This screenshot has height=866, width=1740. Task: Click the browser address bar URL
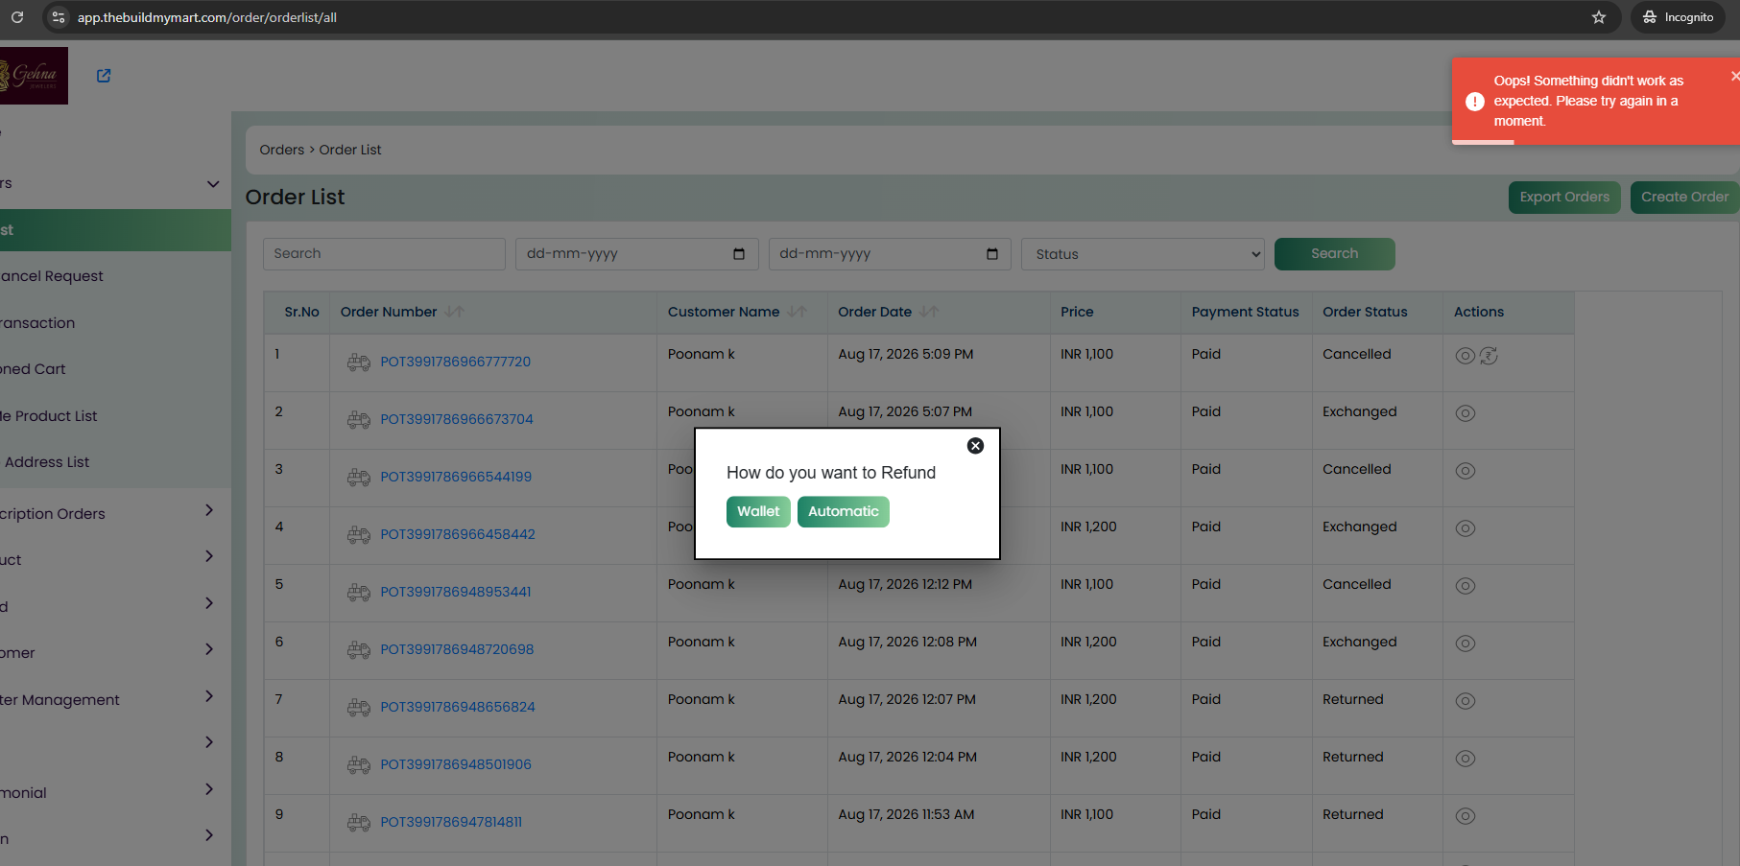click(x=207, y=17)
